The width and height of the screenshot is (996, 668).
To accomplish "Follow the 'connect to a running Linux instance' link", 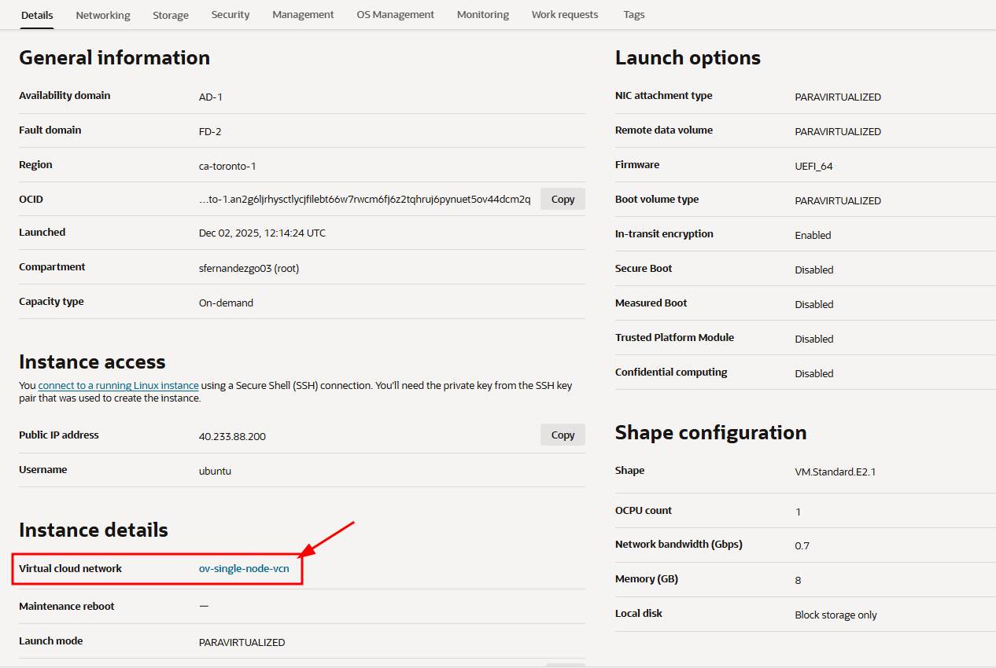I will [118, 386].
